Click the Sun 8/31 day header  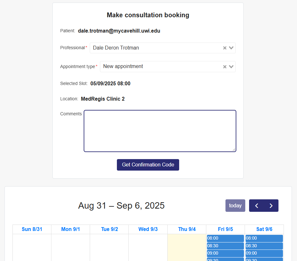tap(32, 229)
